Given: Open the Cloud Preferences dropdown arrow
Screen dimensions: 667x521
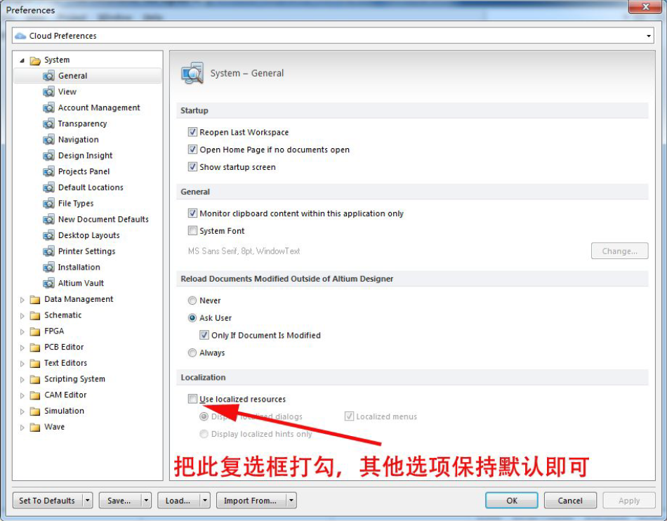Looking at the screenshot, I should coord(649,36).
